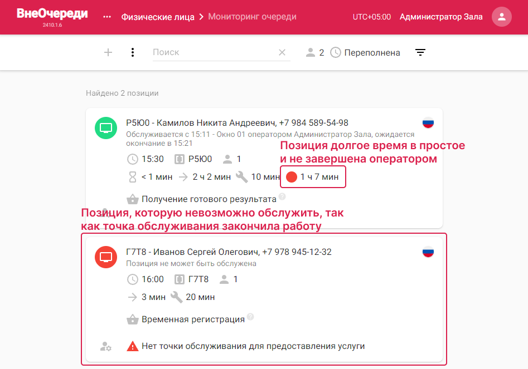This screenshot has height=369, width=528.
Task: Click Russian flag on Камилов card
Action: click(x=428, y=122)
